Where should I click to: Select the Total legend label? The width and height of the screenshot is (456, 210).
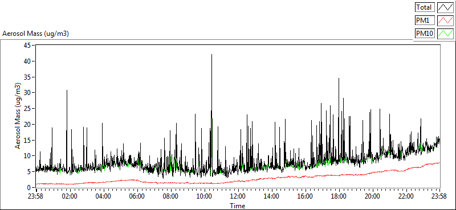[x=425, y=7]
